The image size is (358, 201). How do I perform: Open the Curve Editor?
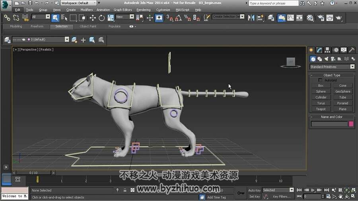(290, 17)
